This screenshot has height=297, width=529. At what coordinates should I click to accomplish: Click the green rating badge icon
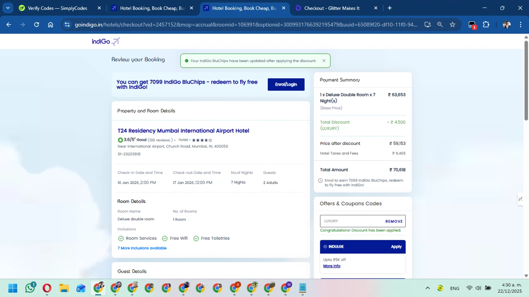(120, 140)
